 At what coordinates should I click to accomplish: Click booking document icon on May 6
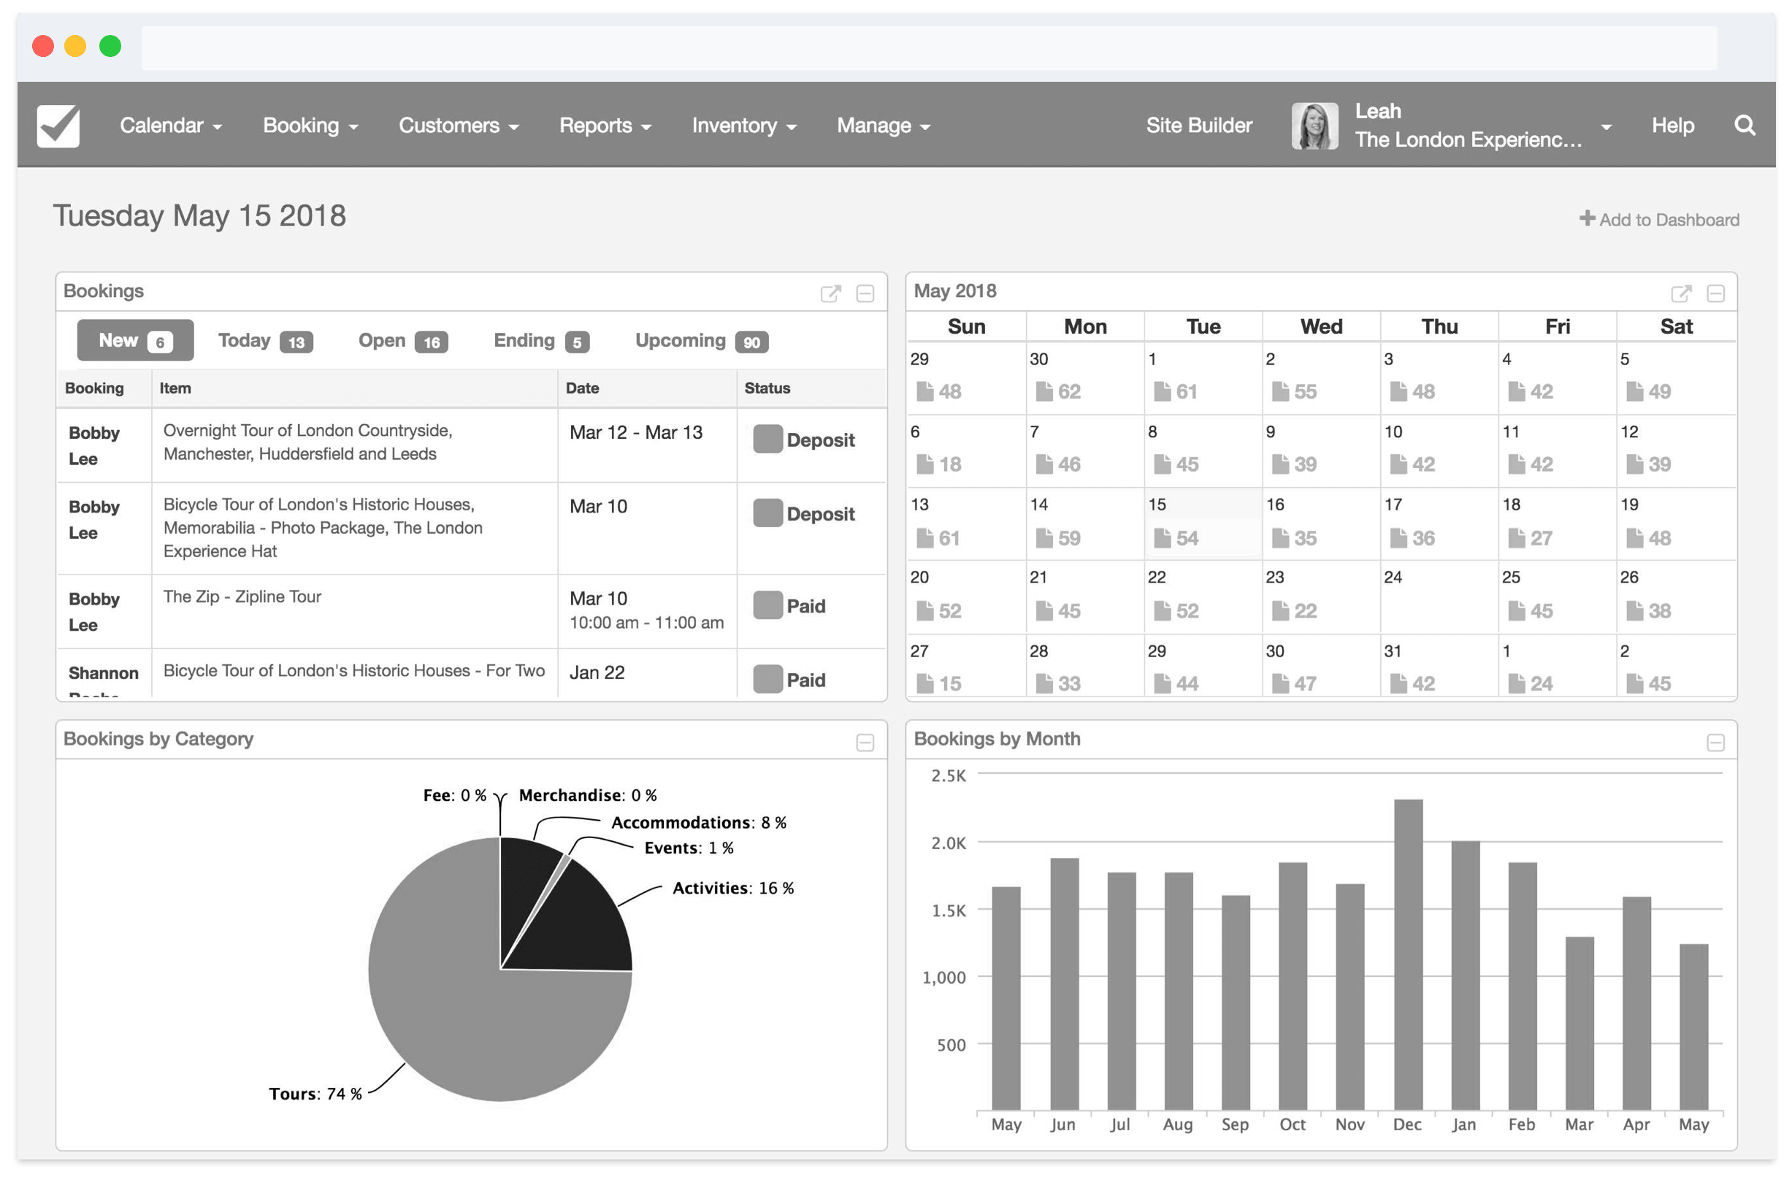click(x=924, y=464)
